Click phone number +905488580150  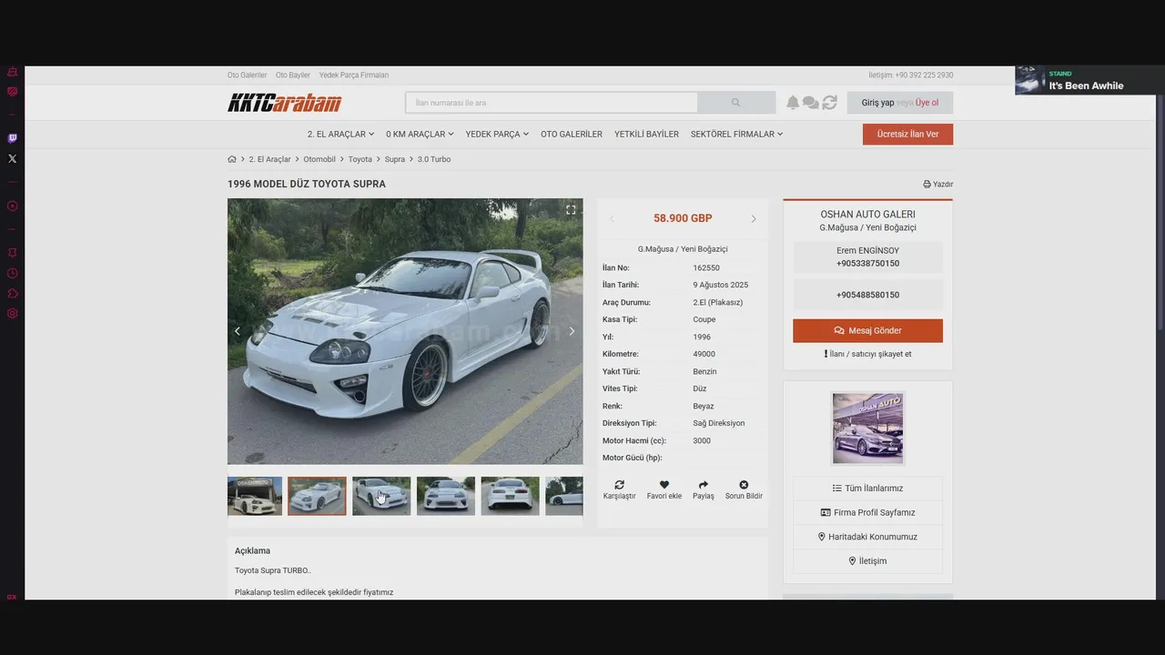tap(867, 295)
